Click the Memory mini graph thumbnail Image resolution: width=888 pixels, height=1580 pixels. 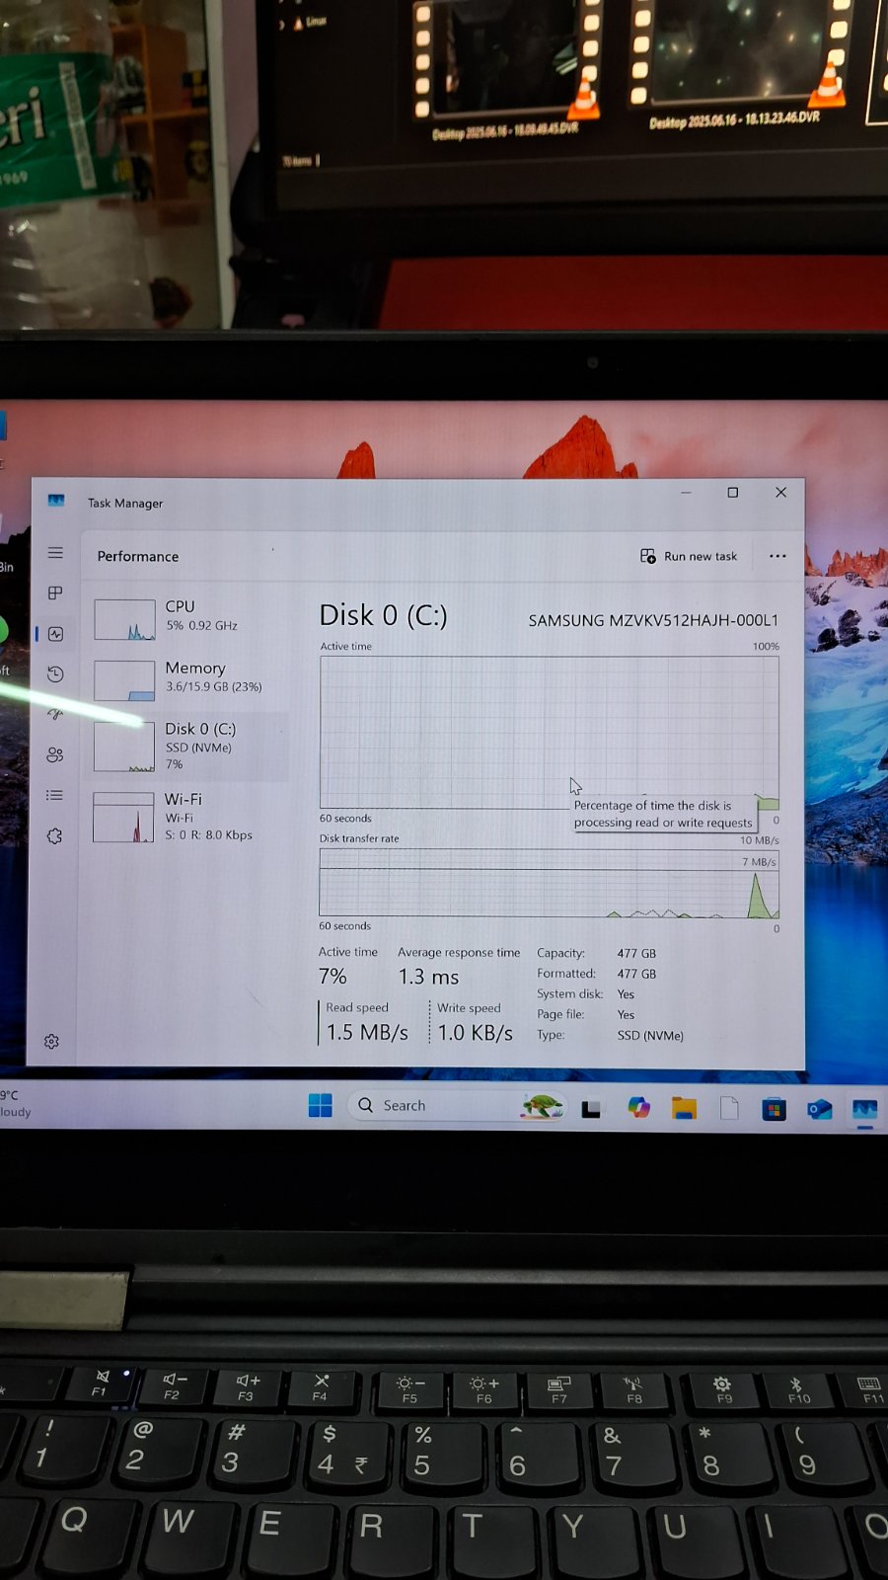(124, 681)
